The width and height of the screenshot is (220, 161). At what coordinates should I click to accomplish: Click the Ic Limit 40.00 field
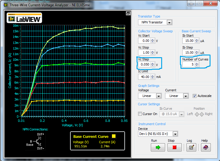144,77
